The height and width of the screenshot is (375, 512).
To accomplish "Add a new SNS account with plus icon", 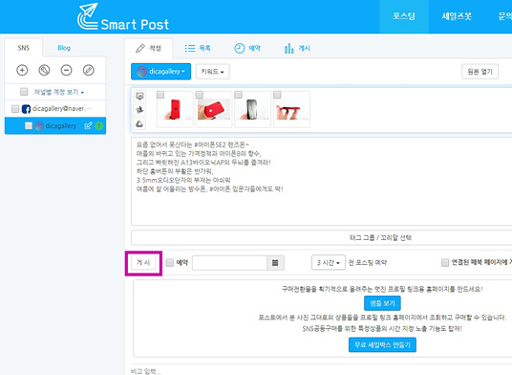I will pos(22,70).
